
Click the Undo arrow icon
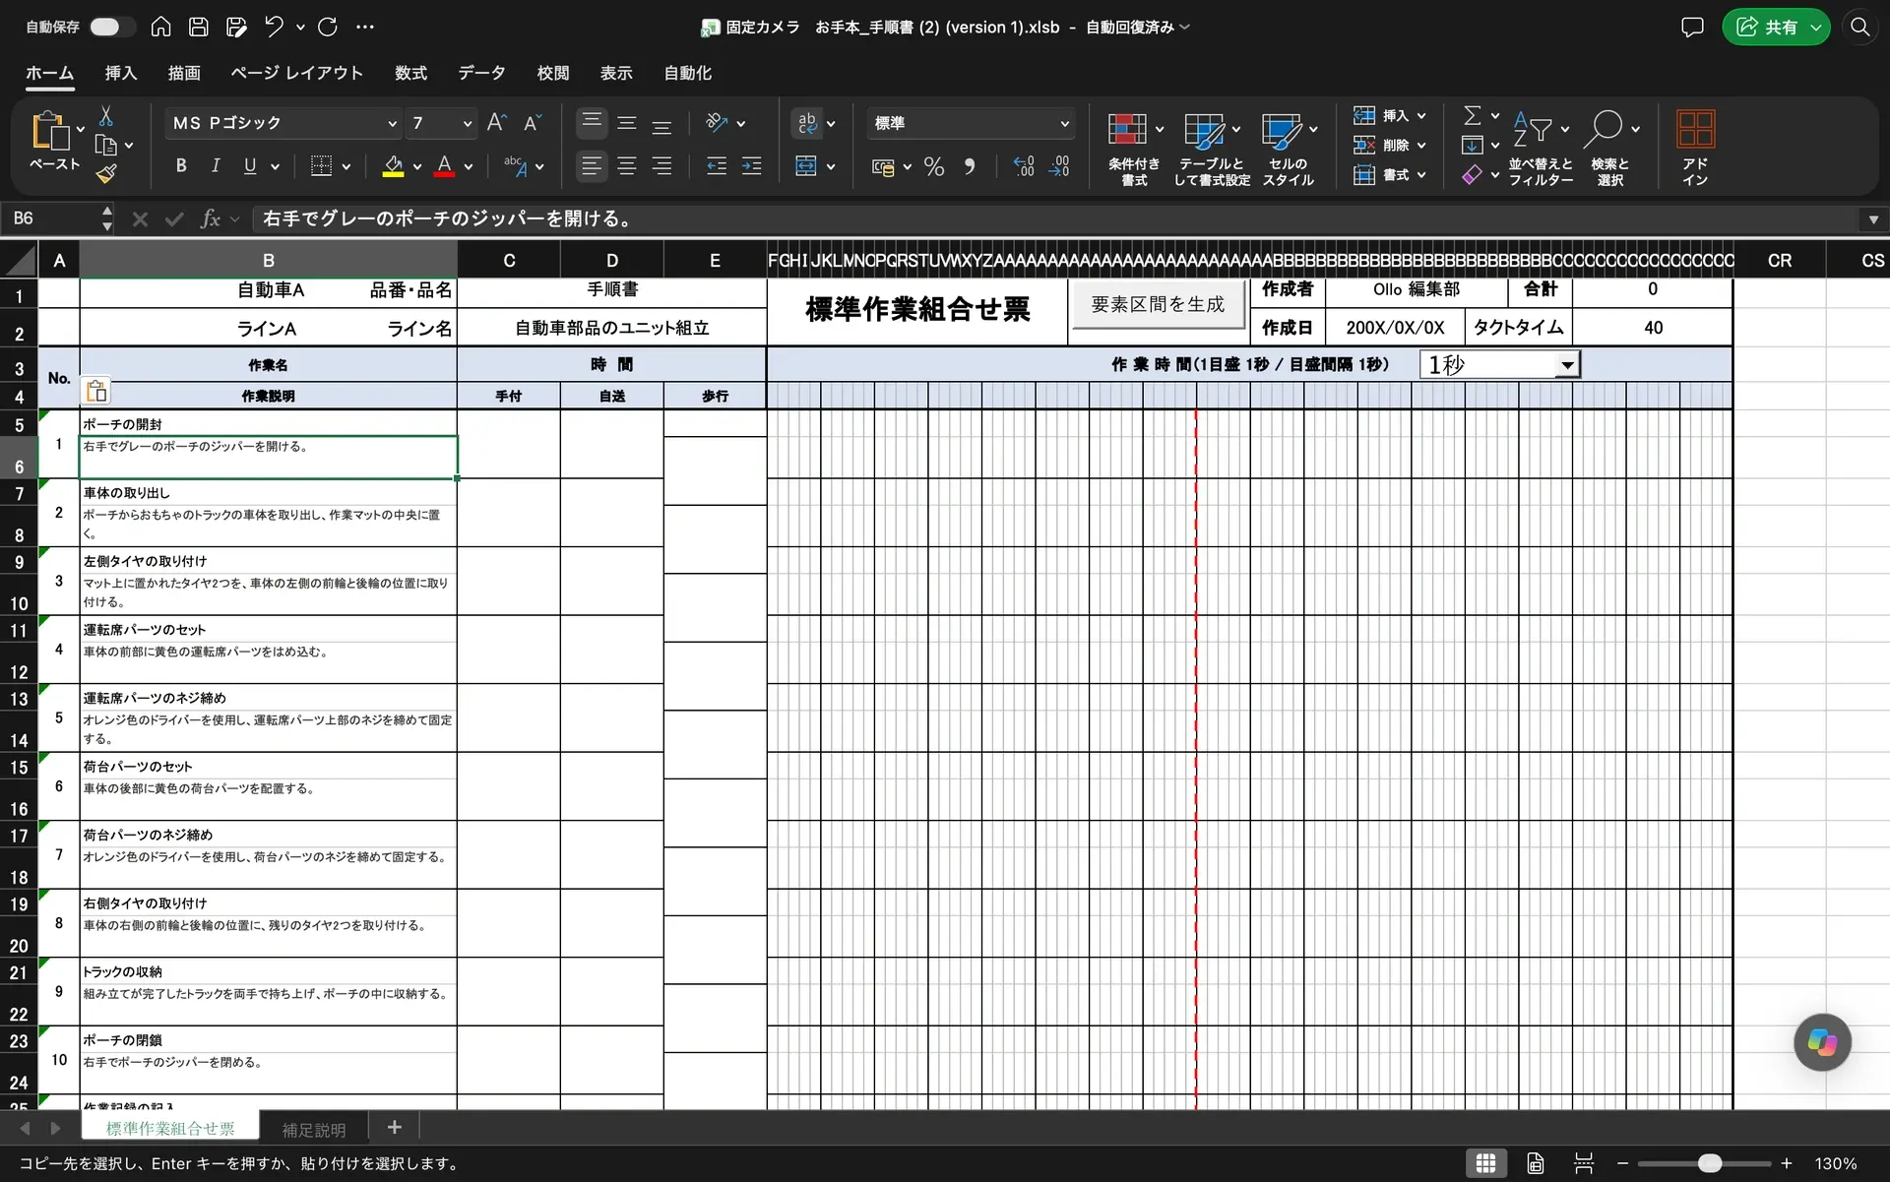[x=274, y=27]
